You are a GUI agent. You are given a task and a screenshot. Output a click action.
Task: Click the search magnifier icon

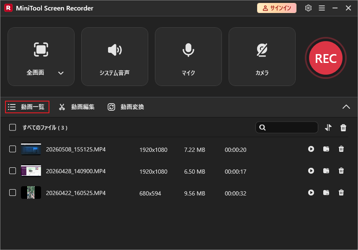click(x=263, y=128)
